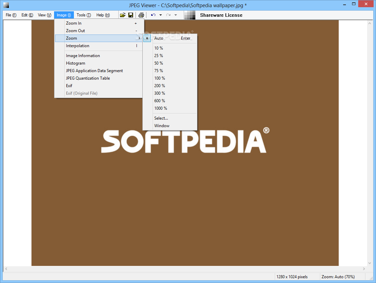Open JPEG Quantization Table
Viewport: 376px width, 283px height.
[x=99, y=78]
